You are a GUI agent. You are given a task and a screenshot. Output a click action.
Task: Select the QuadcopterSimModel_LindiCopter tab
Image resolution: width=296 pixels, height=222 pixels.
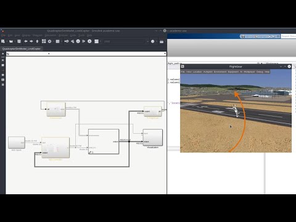[22, 49]
